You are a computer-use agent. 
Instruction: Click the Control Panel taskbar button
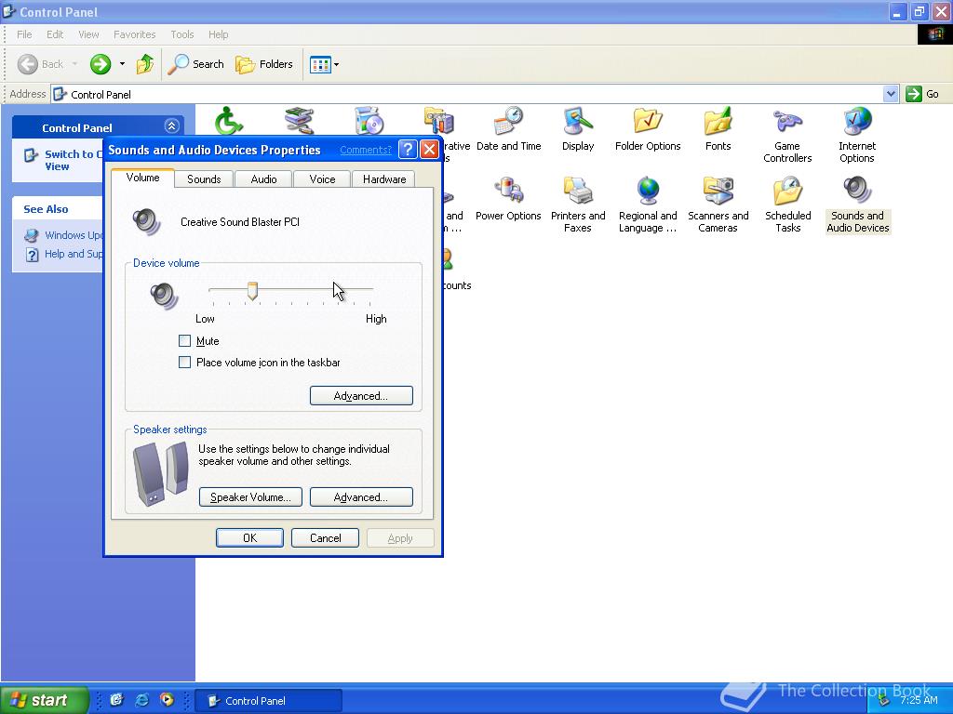(271, 701)
